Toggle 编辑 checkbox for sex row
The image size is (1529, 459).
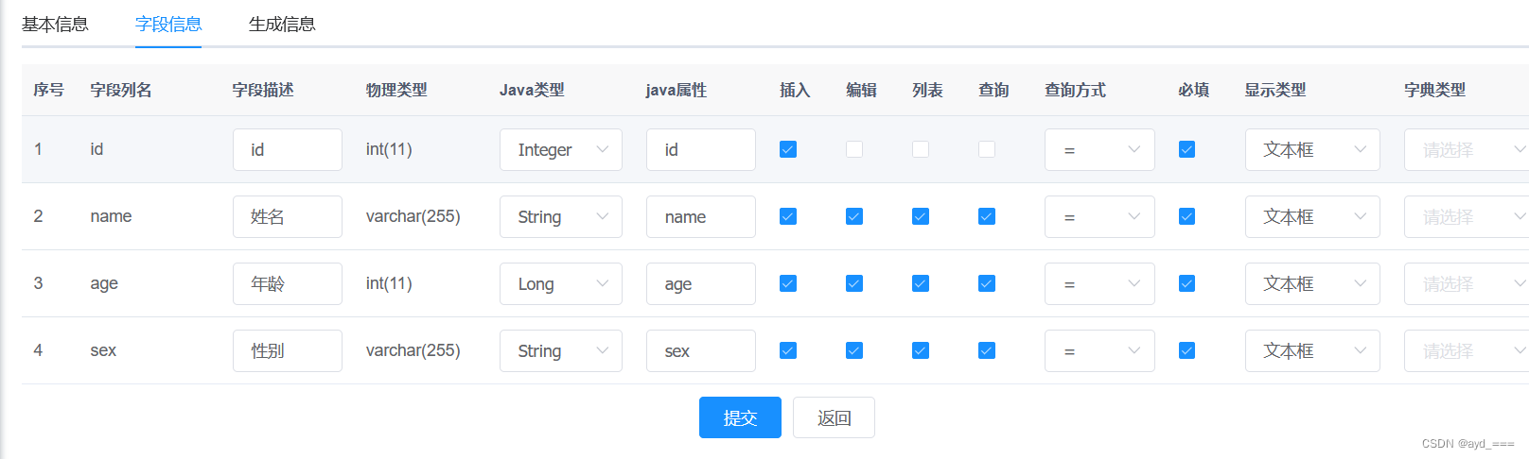coord(854,350)
